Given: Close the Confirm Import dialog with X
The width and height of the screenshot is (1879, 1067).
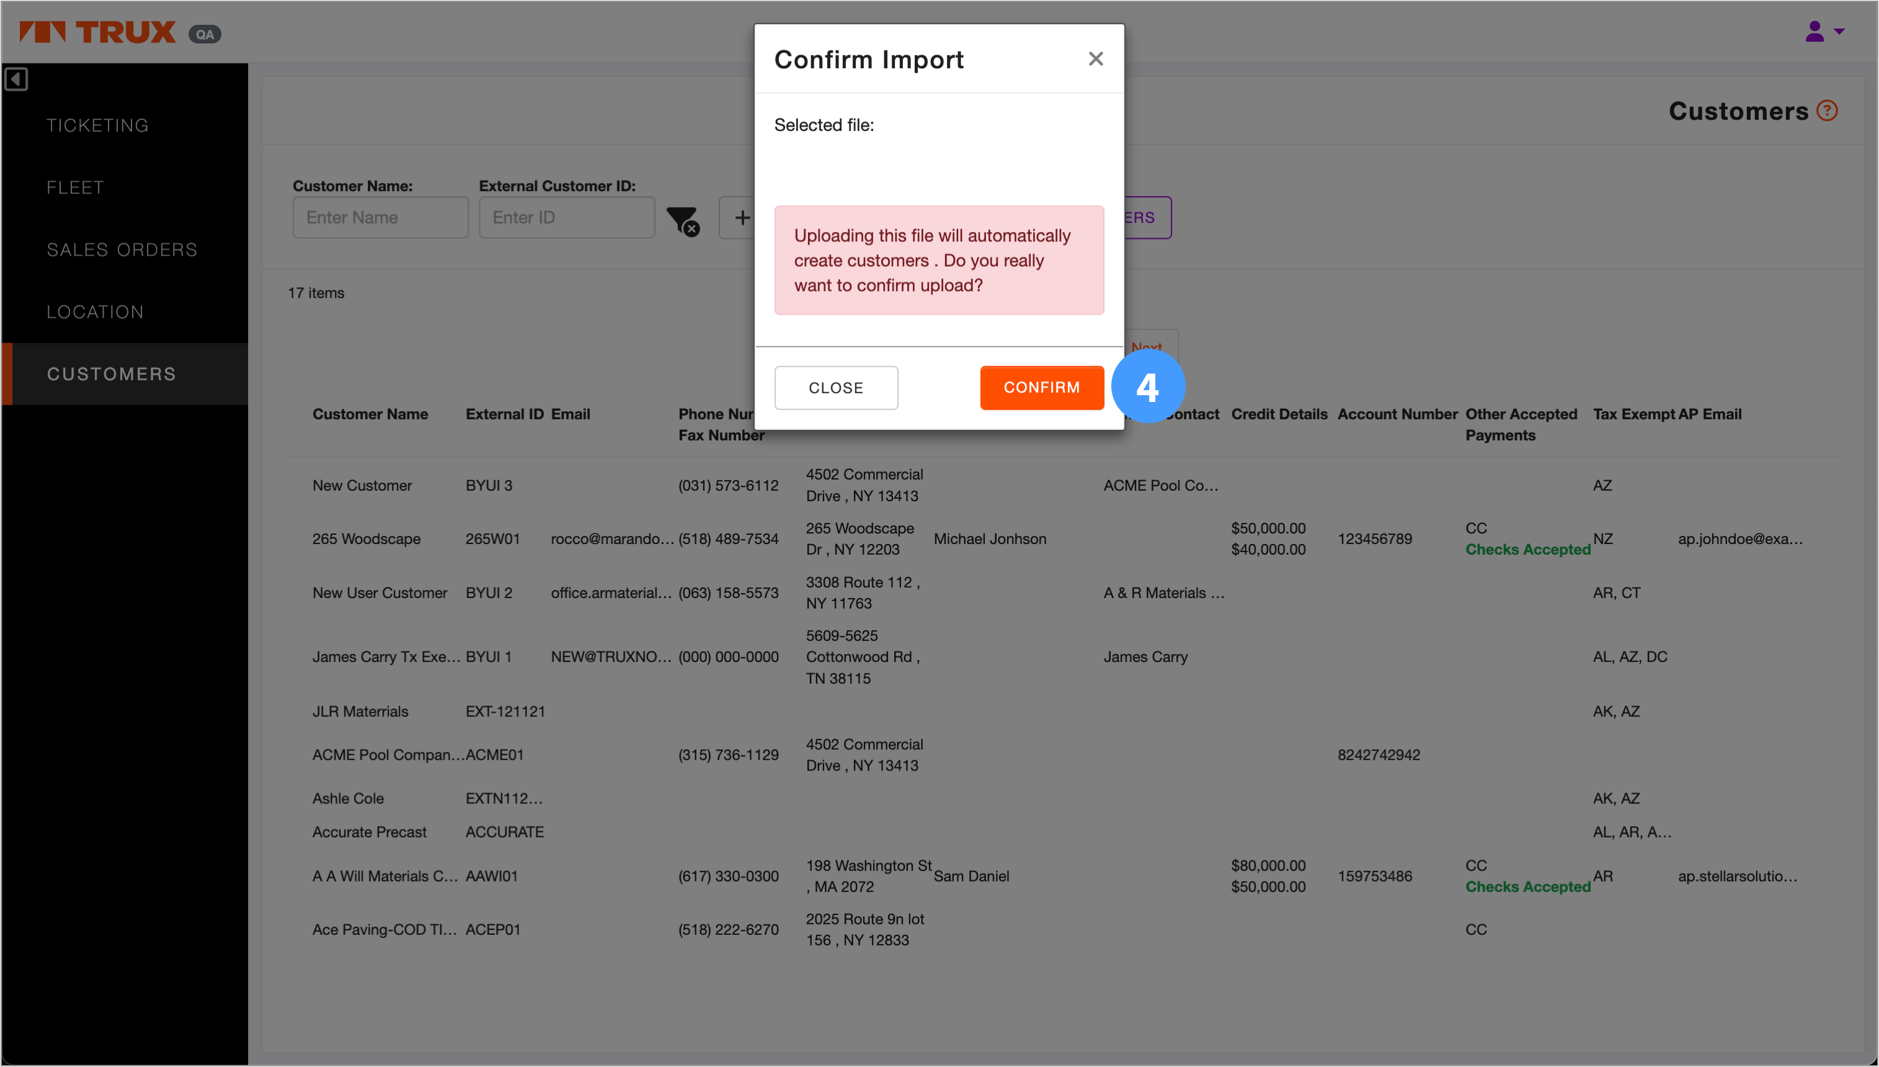Looking at the screenshot, I should [1095, 59].
